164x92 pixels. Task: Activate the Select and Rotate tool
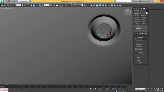pos(37,5)
